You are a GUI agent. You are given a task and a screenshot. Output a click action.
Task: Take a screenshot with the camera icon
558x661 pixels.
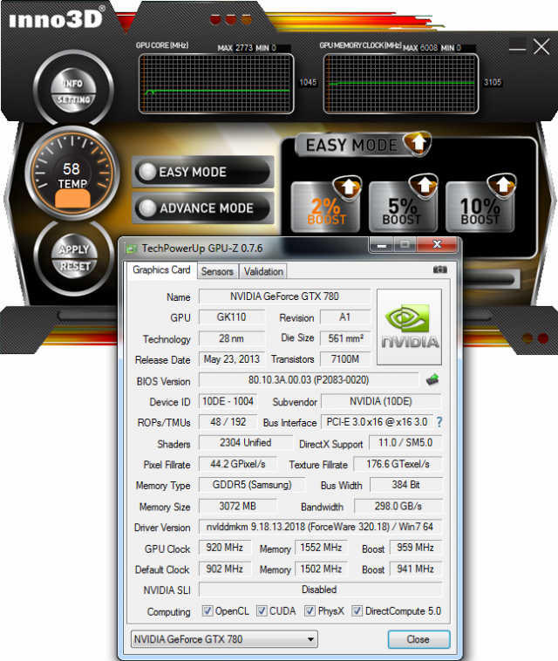coord(440,269)
